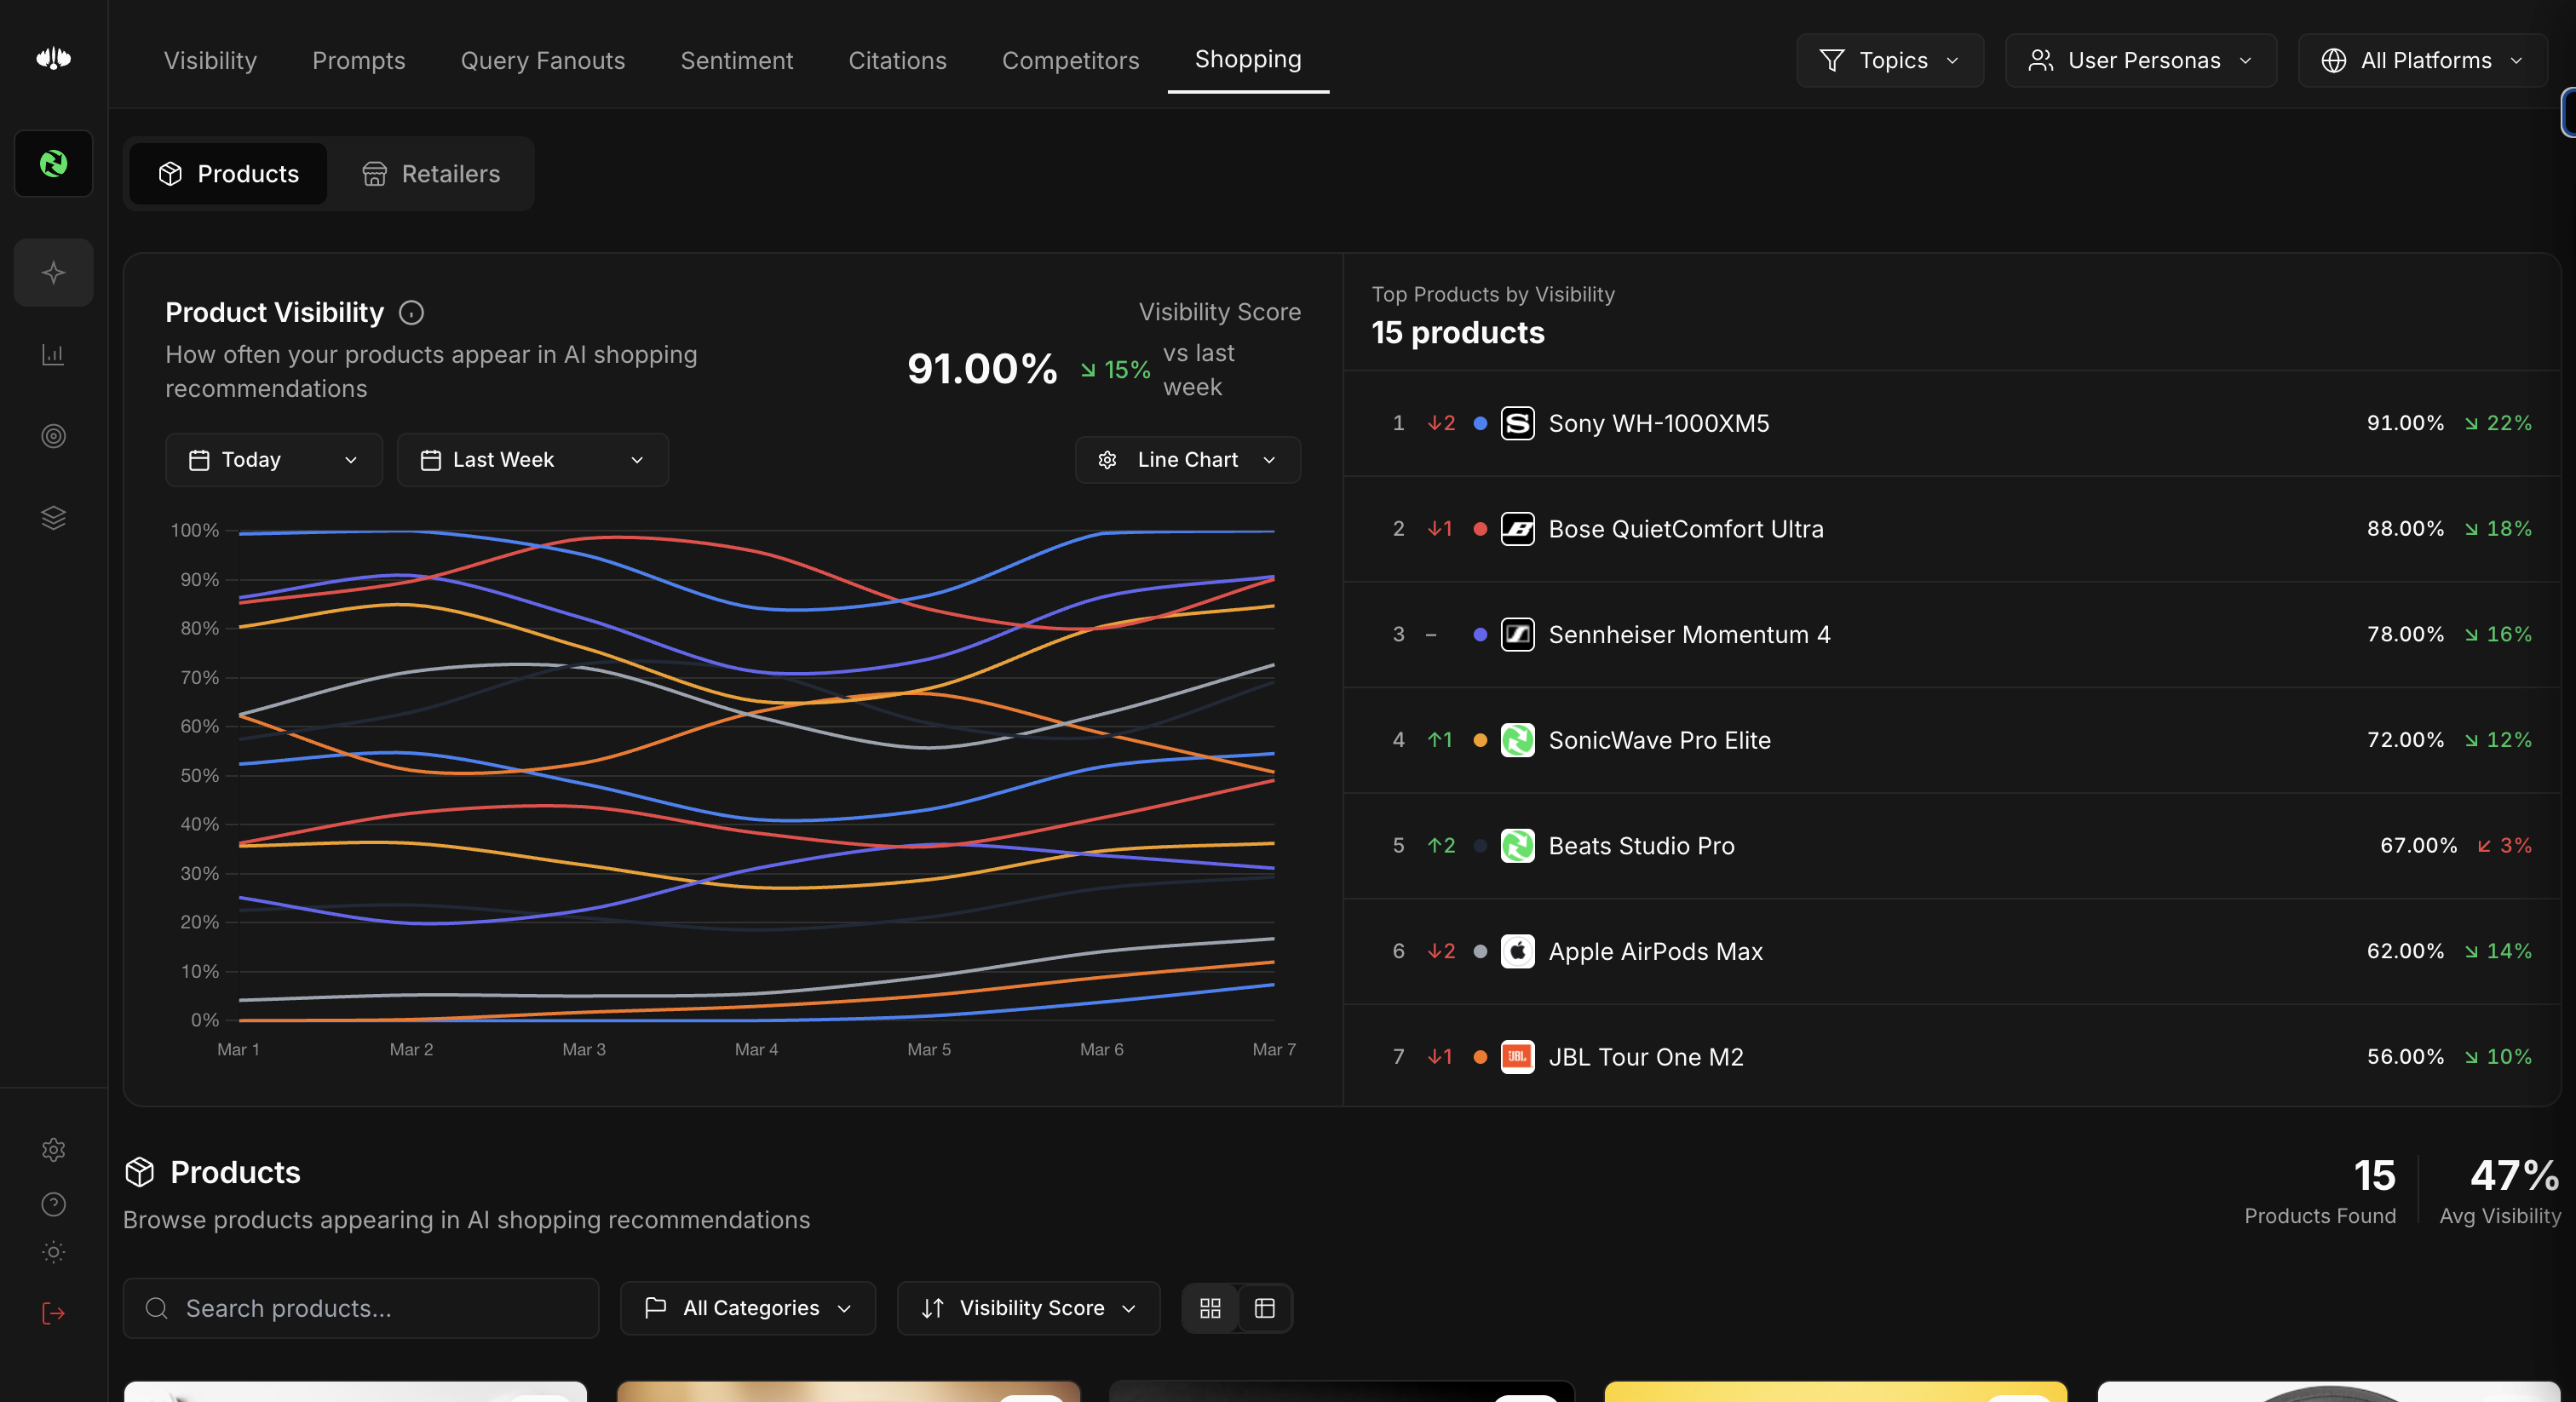Viewport: 2576px width, 1402px height.
Task: Expand the All Categories filter
Action: coord(748,1308)
